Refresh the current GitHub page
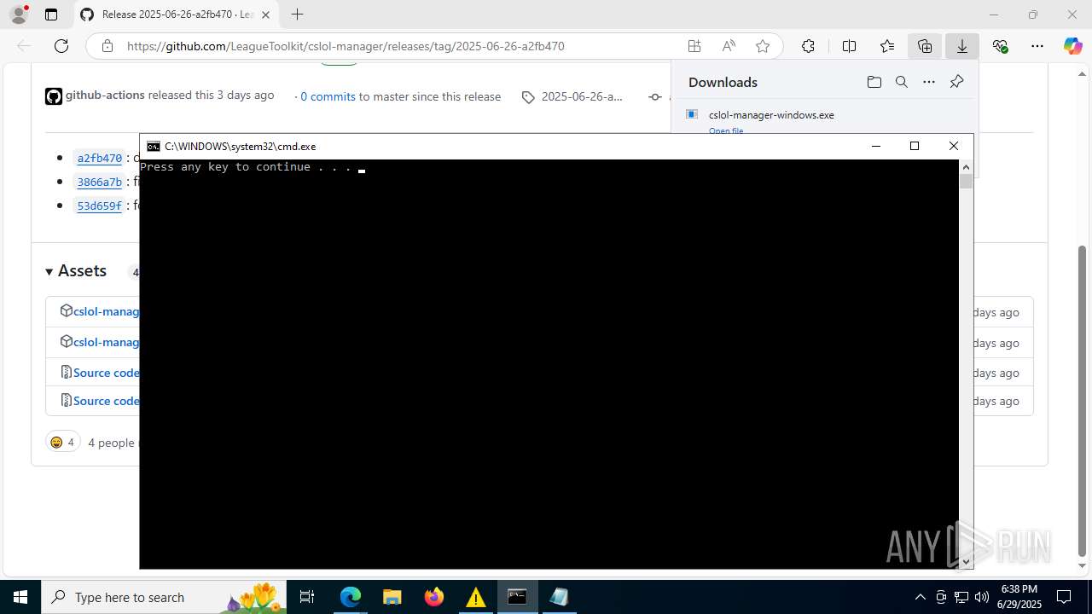Viewport: 1092px width, 614px height. click(61, 46)
